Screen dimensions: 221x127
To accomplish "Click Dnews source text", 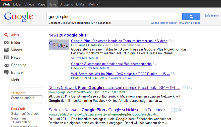I will [76, 68].
